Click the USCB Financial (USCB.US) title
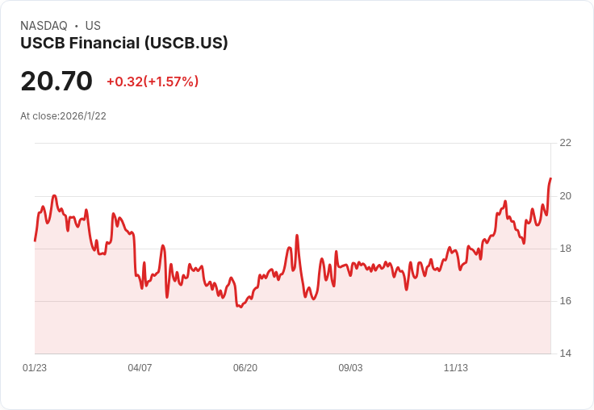 tap(123, 44)
